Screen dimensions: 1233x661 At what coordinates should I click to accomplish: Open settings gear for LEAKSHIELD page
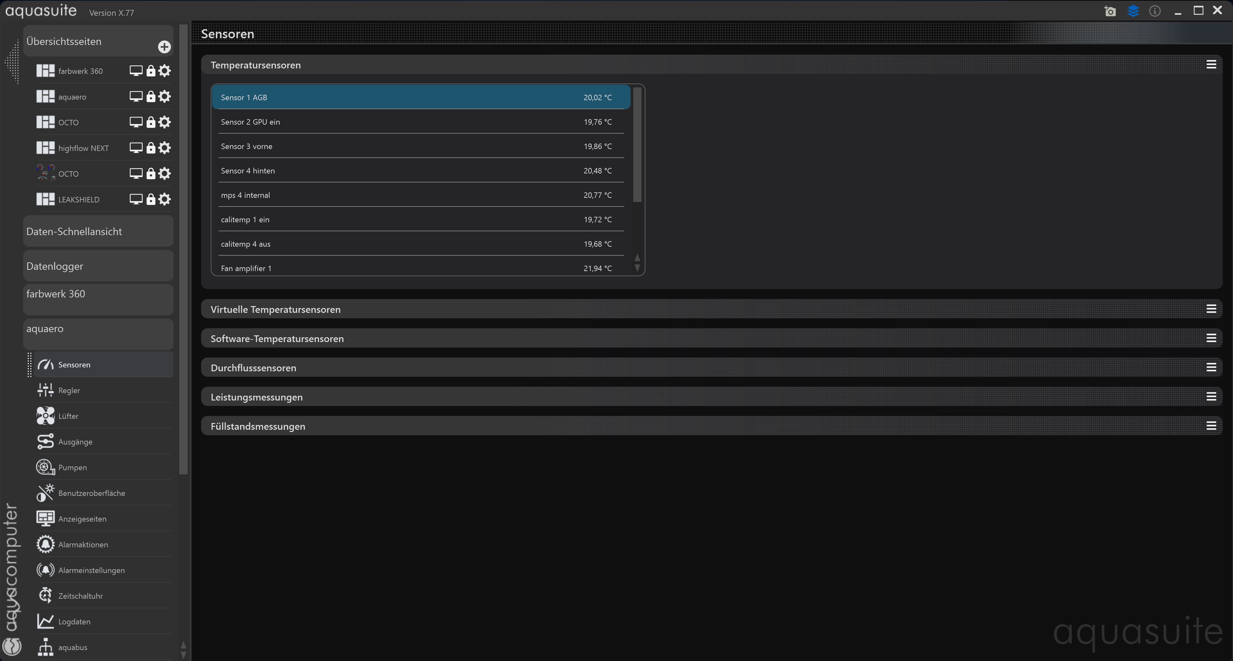click(164, 199)
